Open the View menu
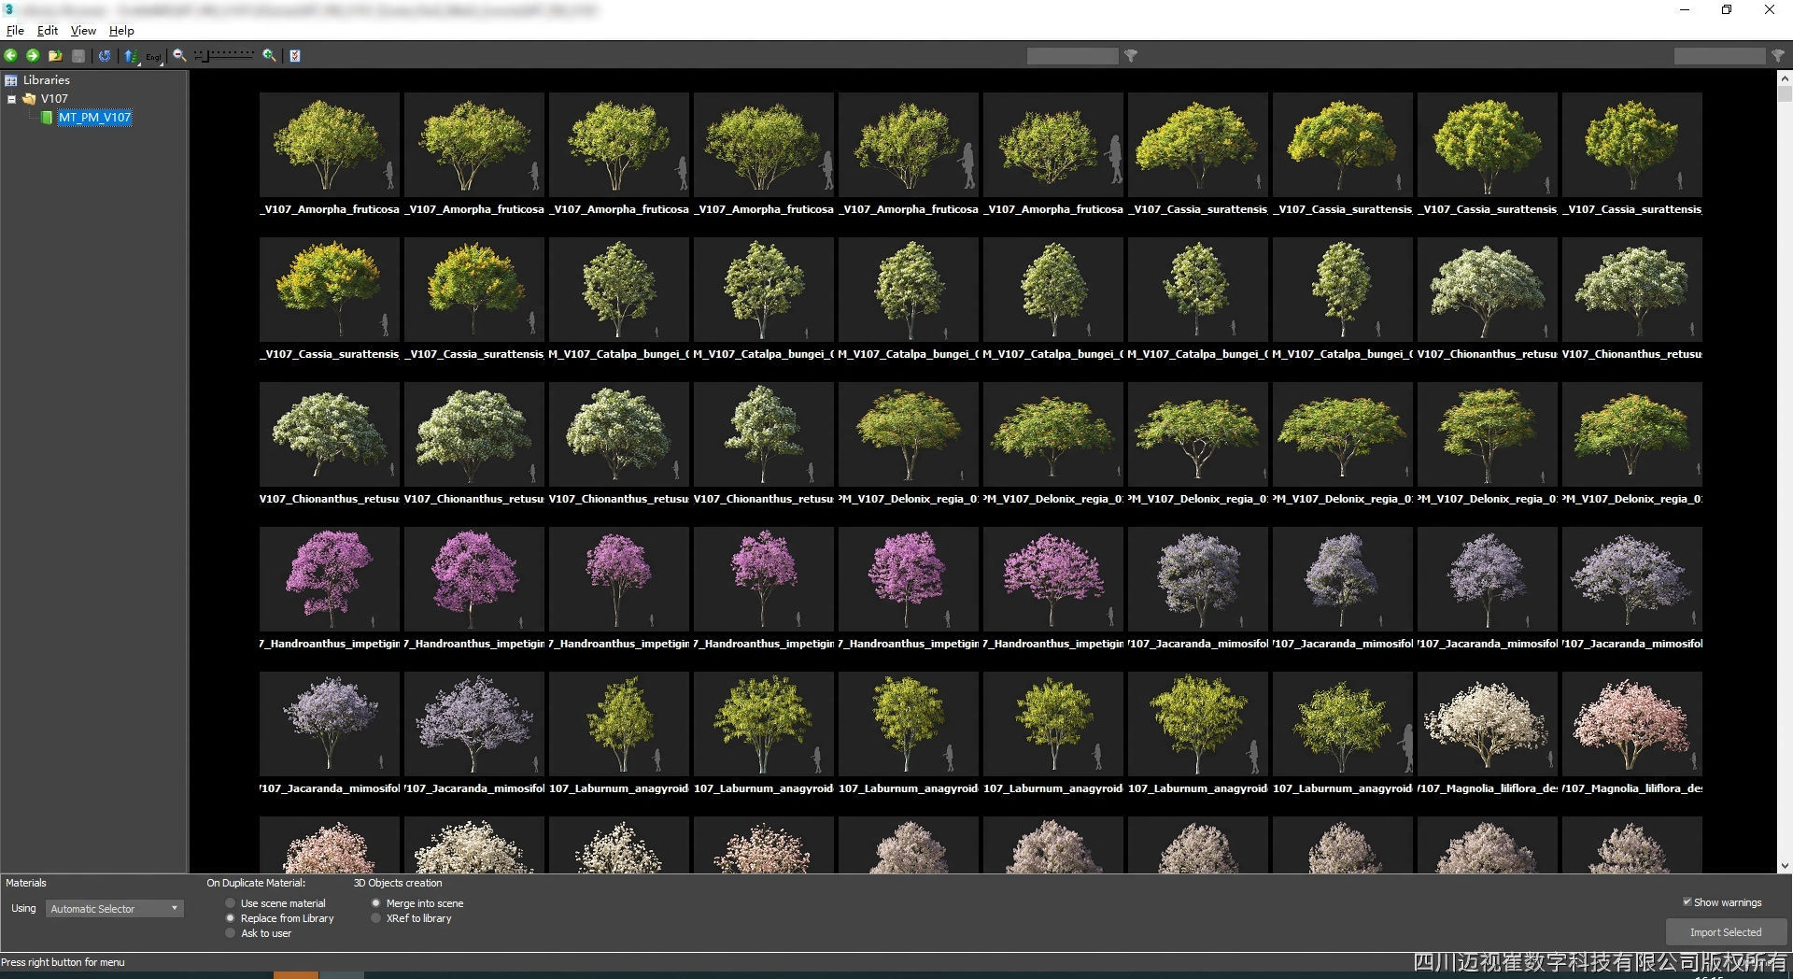The width and height of the screenshot is (1793, 979). coord(83,30)
